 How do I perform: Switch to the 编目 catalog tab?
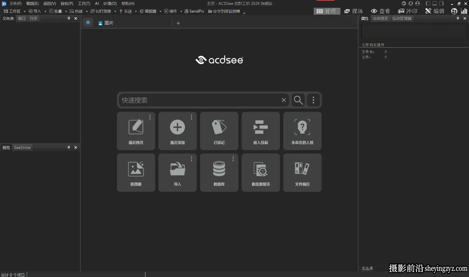coord(22,18)
